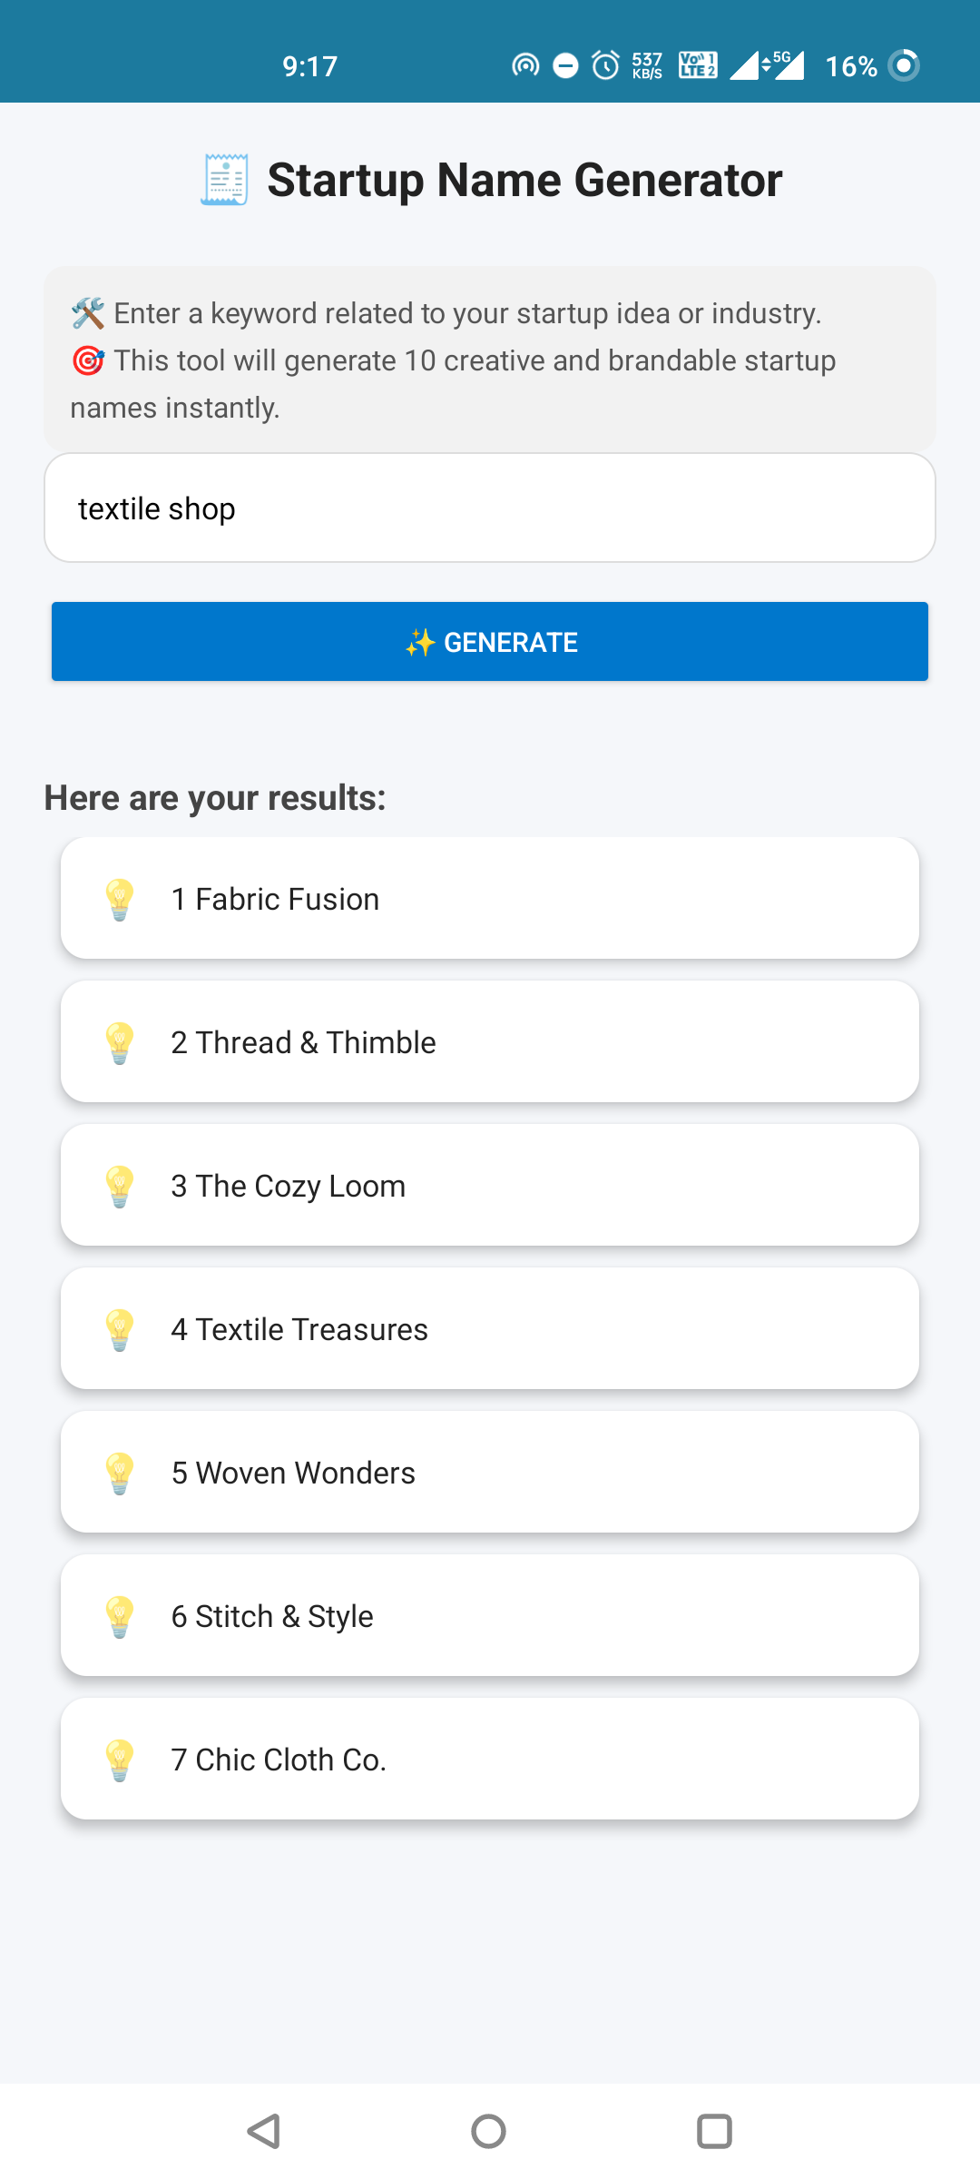
Task: Select the Textile Treasures suggestion
Action: click(490, 1329)
